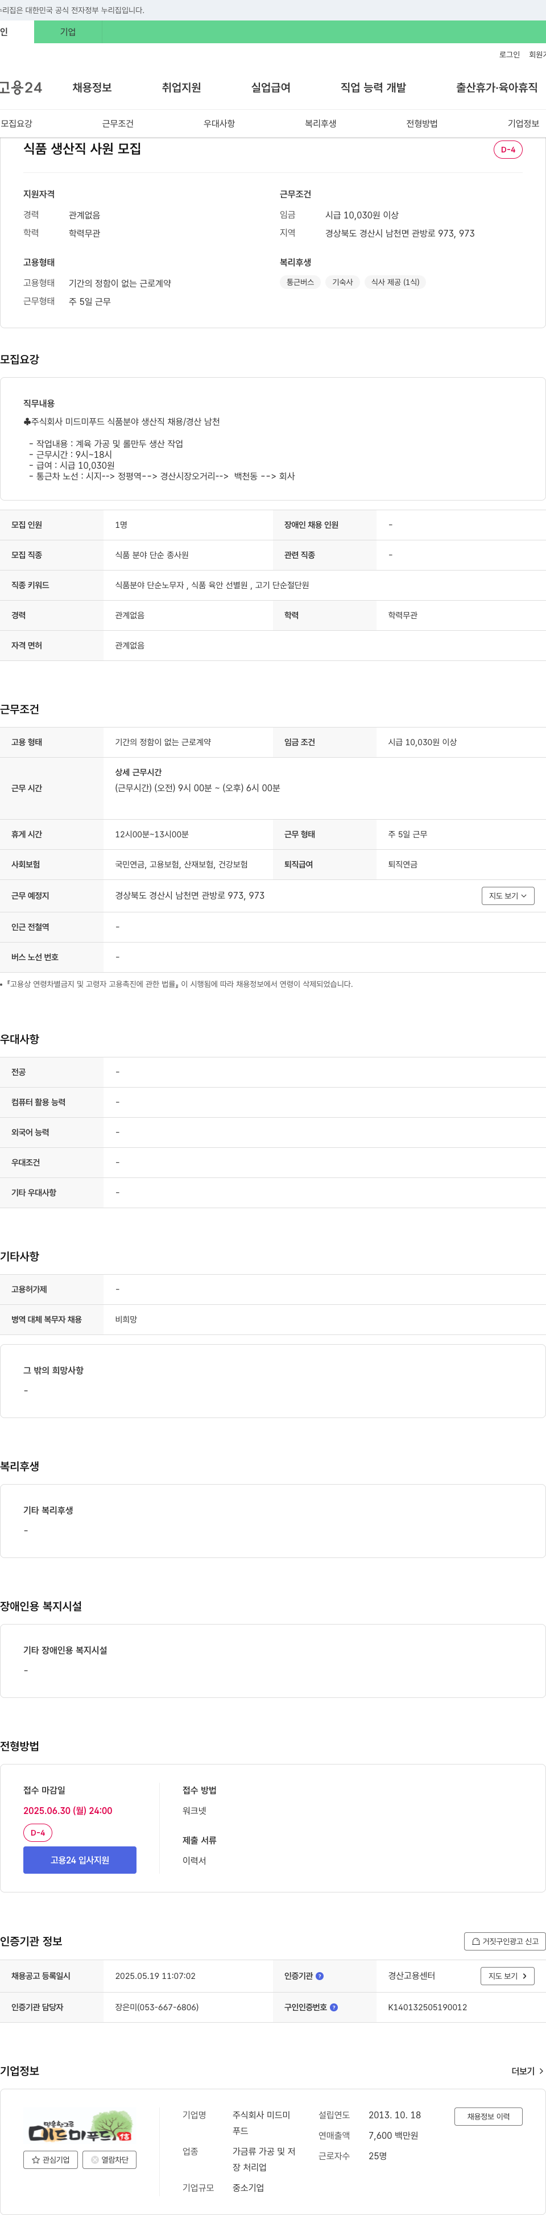Click the deadline text 2025.06.30 (월) 24:00

click(x=68, y=1810)
